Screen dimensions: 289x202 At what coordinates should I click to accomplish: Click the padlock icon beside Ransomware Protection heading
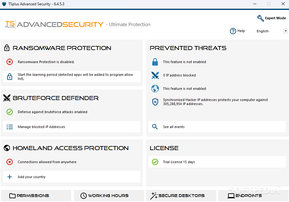[x=7, y=48]
